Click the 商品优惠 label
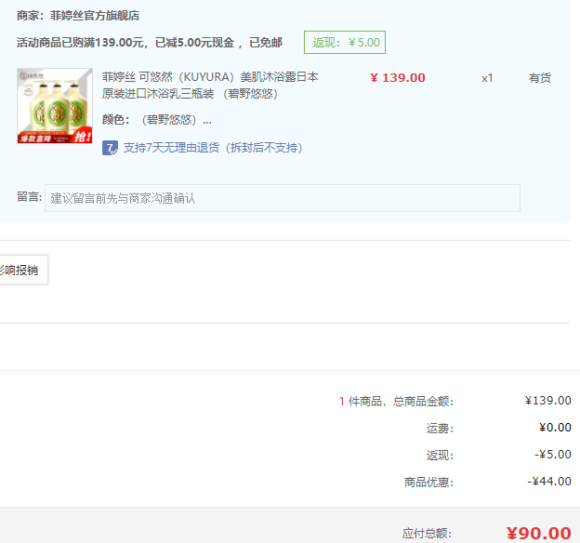 (428, 482)
